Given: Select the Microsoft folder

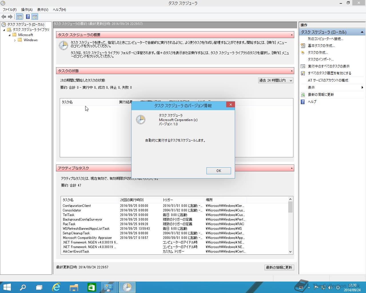Looking at the screenshot, I should coord(25,35).
